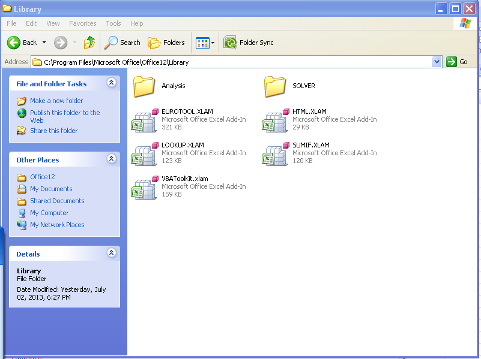Click the Share this folder icon

[x=22, y=131]
